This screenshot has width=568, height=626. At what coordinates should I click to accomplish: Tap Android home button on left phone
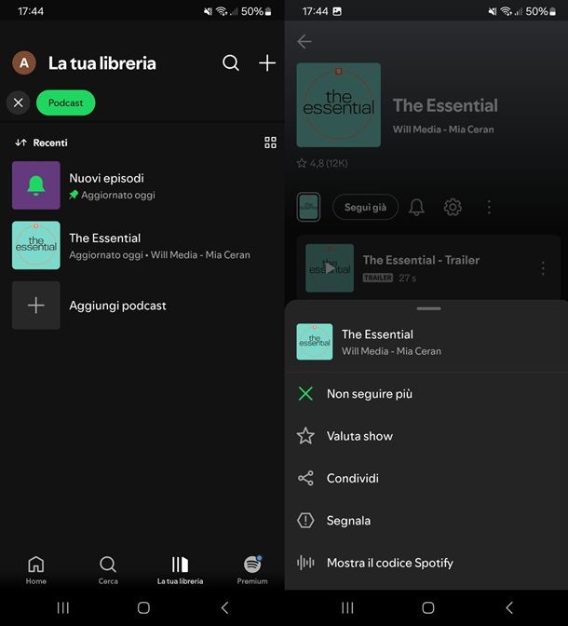click(x=143, y=607)
